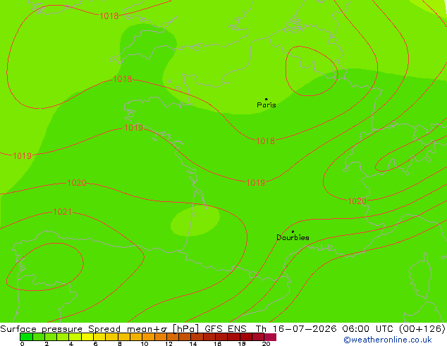This screenshot has height=346, width=447.
Task: Click the 'Surface pressure Spread' title text
Action: (x=60, y=329)
